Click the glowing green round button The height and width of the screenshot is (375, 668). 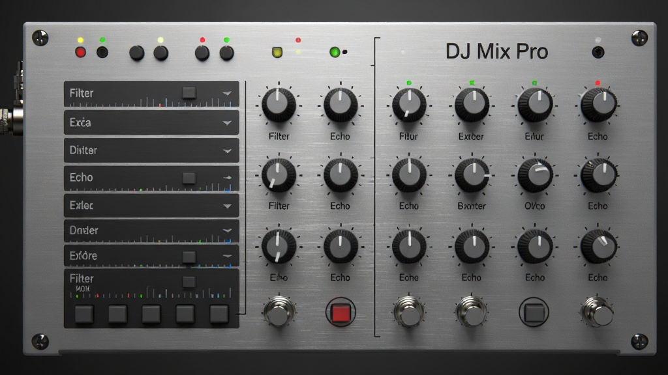(x=335, y=52)
